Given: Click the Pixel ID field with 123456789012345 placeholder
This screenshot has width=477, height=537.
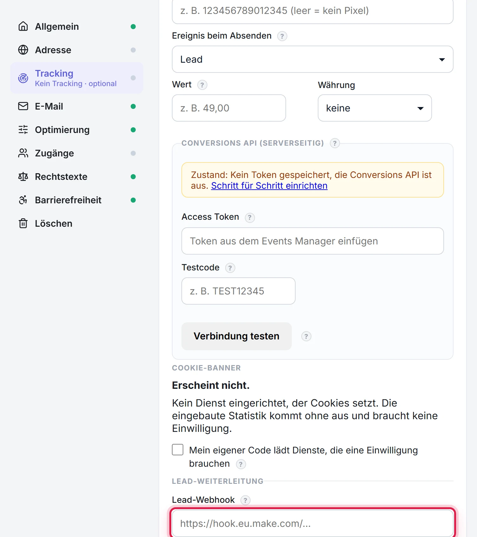Looking at the screenshot, I should coord(312,11).
